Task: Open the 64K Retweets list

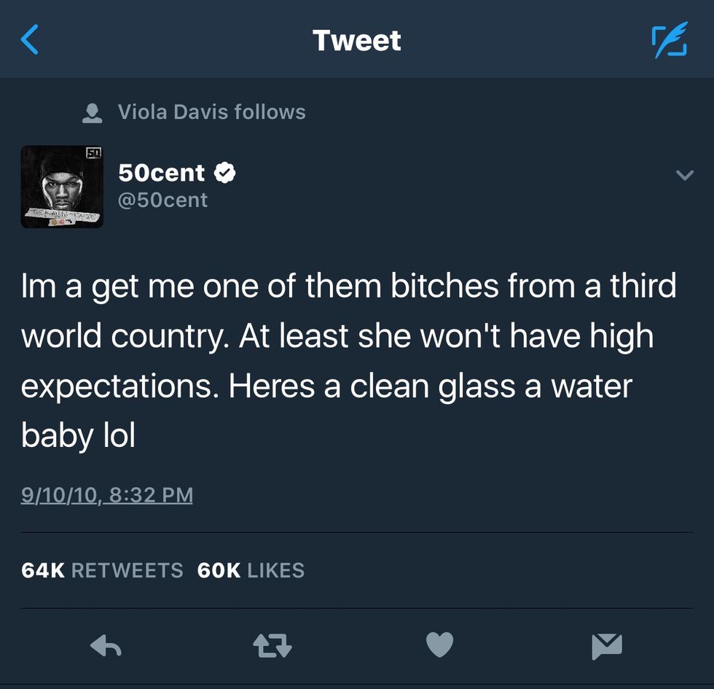Action: tap(102, 570)
